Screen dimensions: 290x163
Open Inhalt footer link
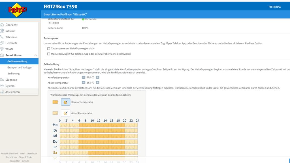click(x=23, y=154)
